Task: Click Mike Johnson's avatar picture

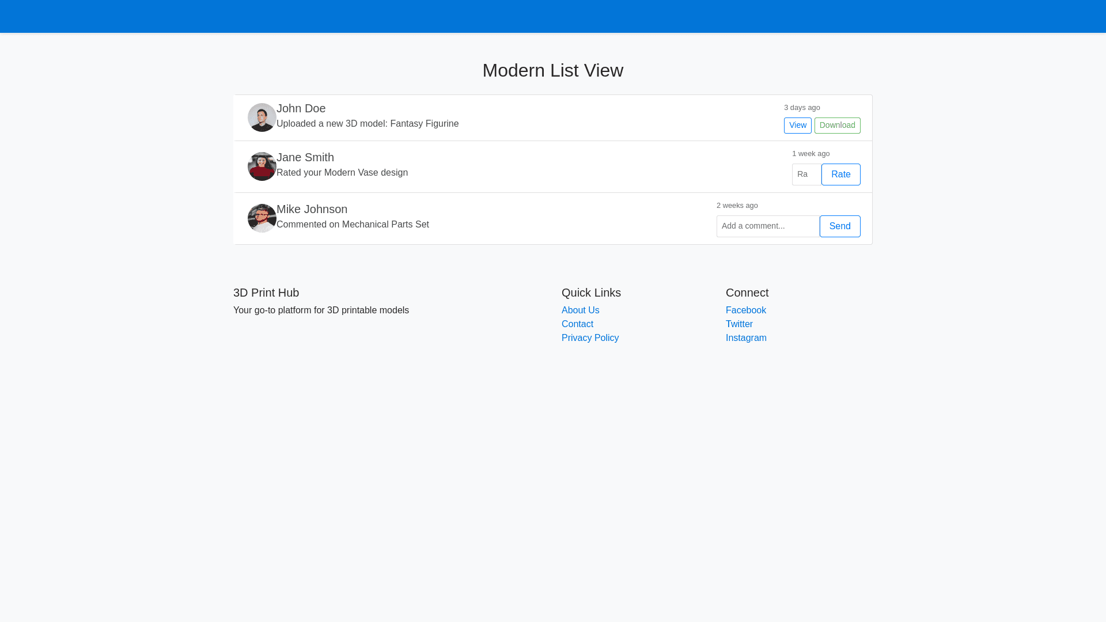Action: coord(262,218)
